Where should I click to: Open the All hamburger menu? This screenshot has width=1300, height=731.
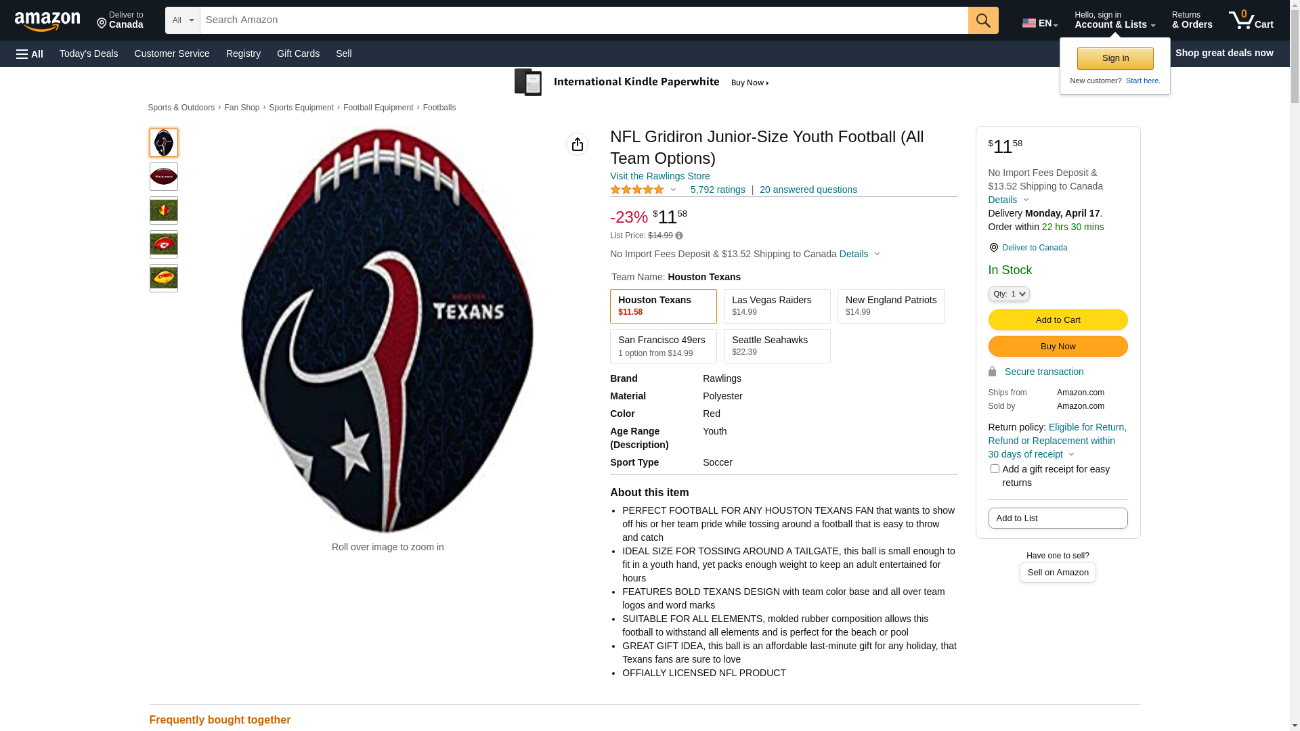click(30, 53)
